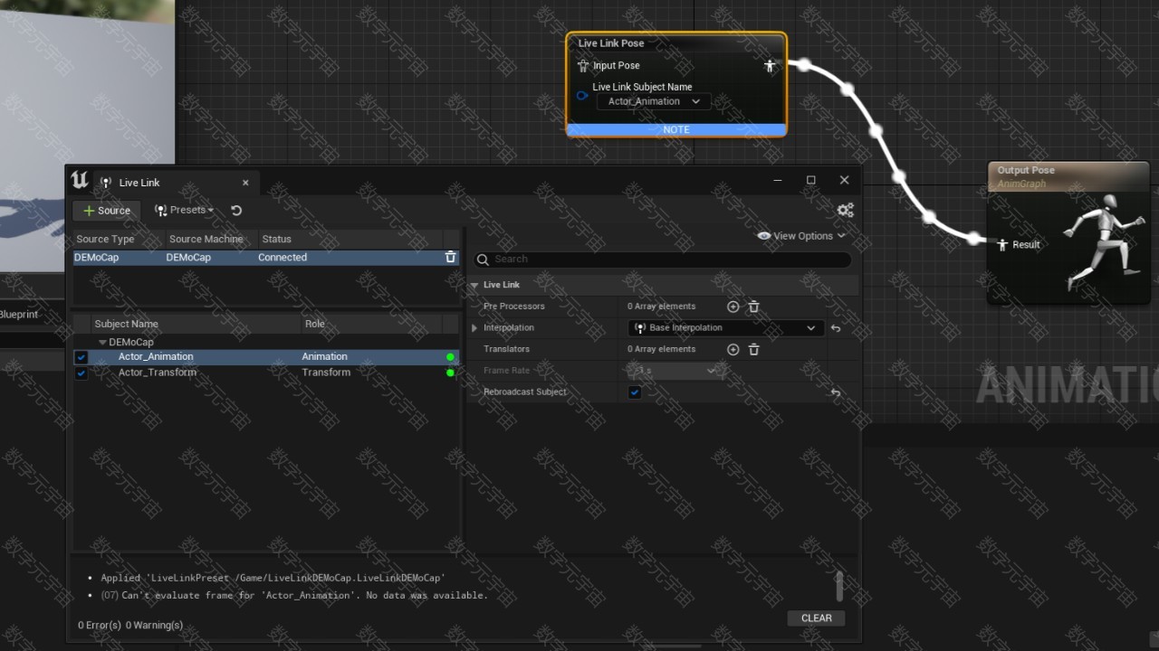
Task: Add a Translators array element
Action: 733,349
